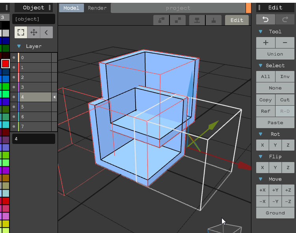Toggle visibility dot for layer 4

point(14,97)
